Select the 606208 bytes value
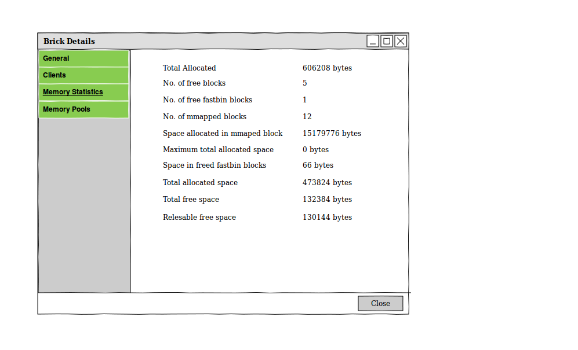 (x=327, y=68)
